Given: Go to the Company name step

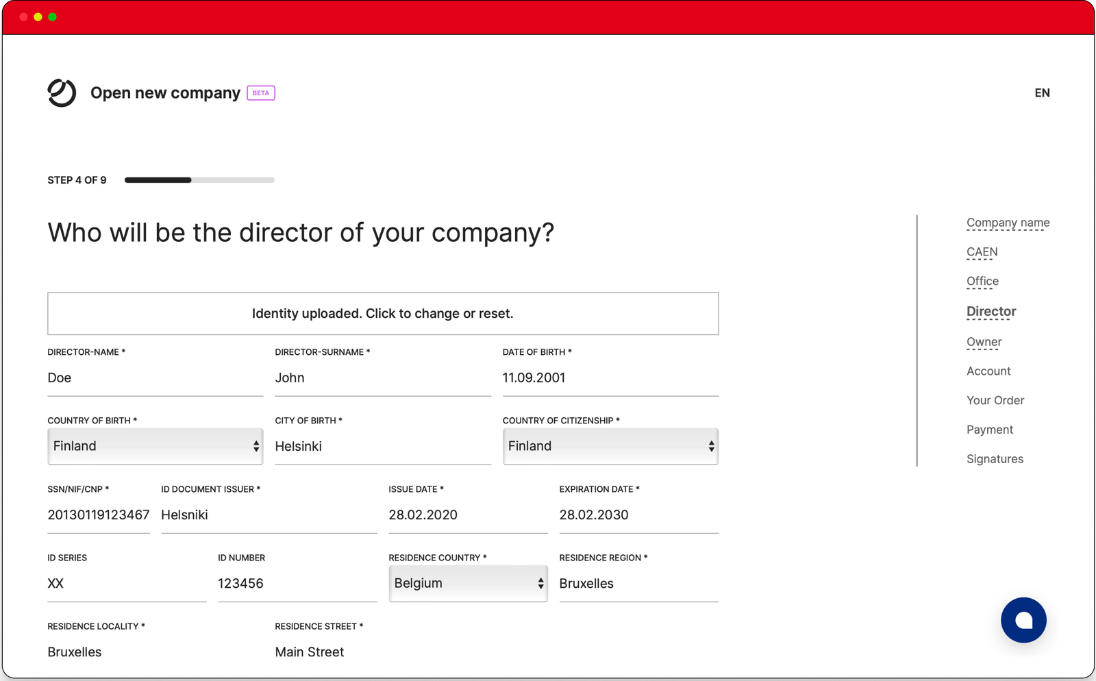Looking at the screenshot, I should 1008,223.
